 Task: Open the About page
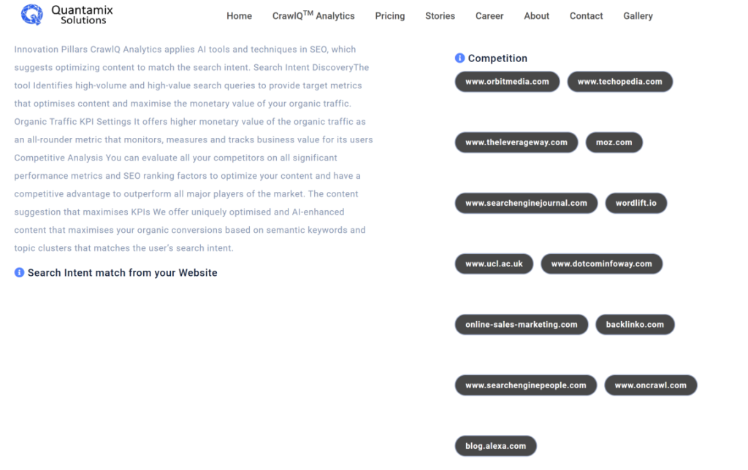pyautogui.click(x=537, y=16)
